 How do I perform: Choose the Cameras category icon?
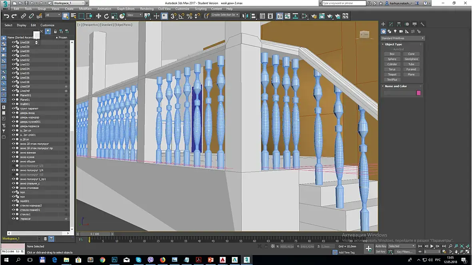pos(401,32)
